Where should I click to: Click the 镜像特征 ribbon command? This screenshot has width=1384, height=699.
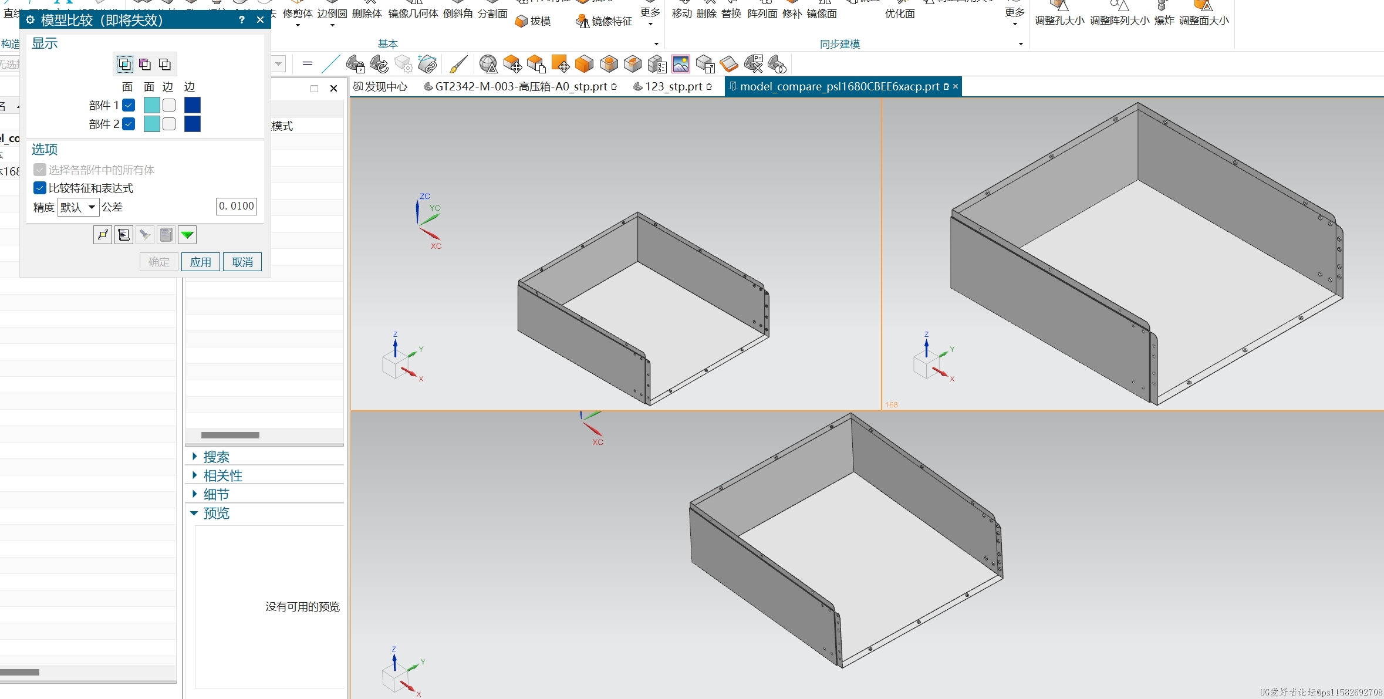pyautogui.click(x=604, y=21)
